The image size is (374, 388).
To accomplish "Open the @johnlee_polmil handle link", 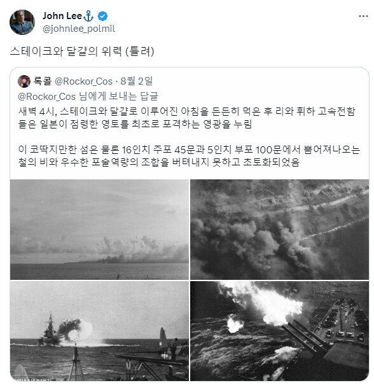I will (79, 29).
